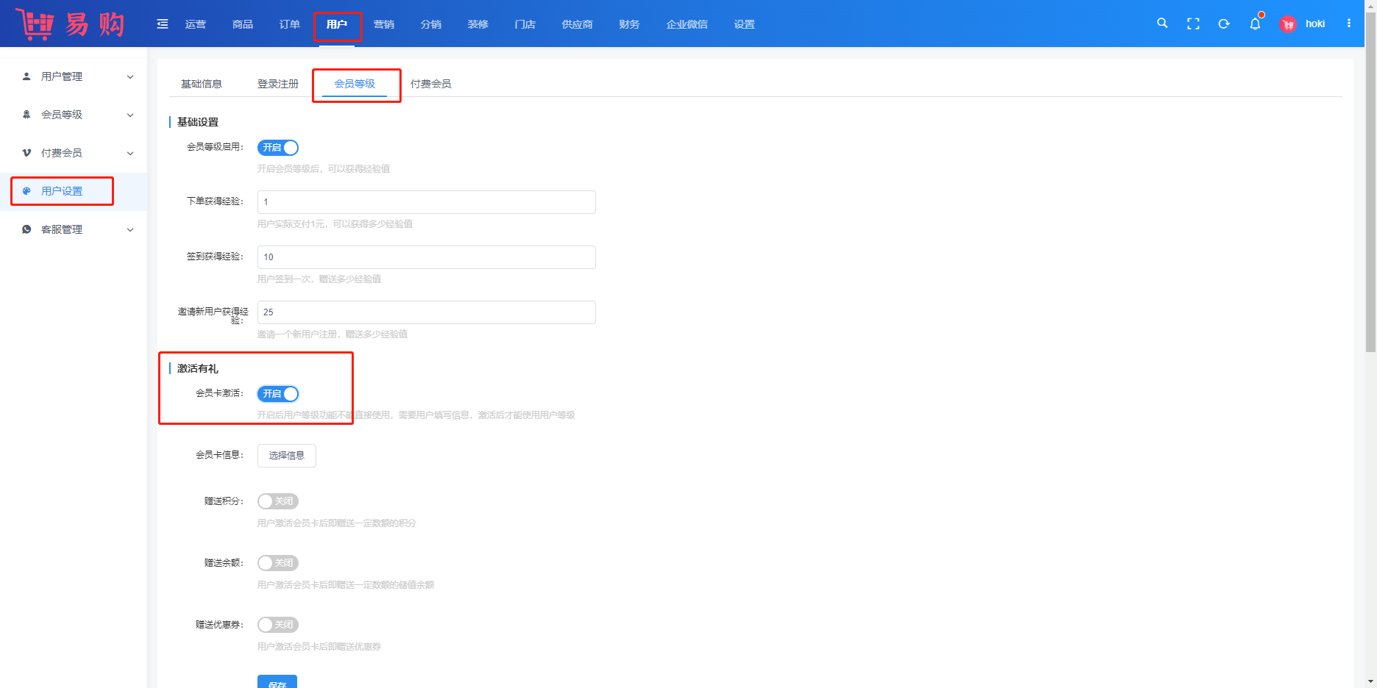The image size is (1377, 688).
Task: Open the vertical three-dot more menu
Action: tap(1349, 24)
